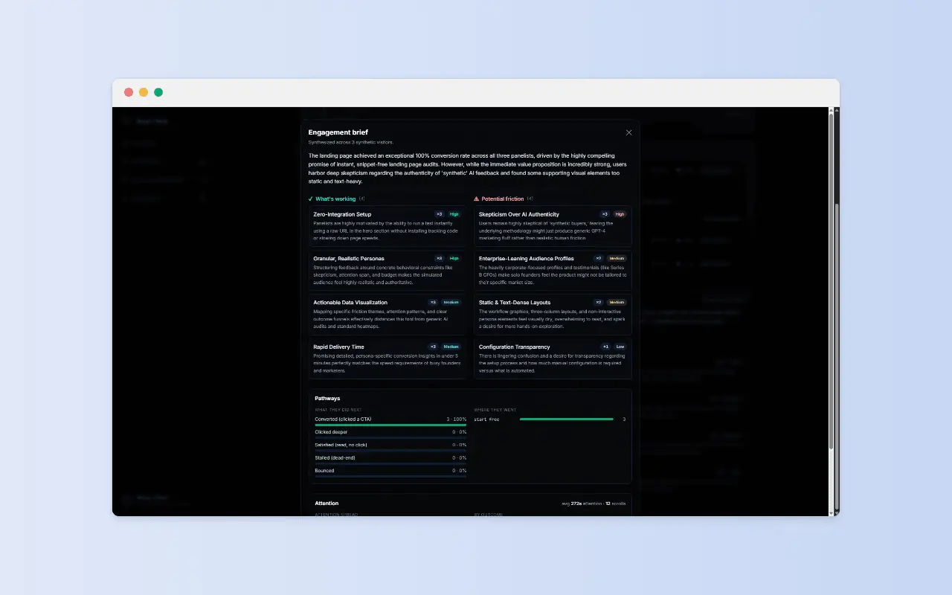Image resolution: width=952 pixels, height=595 pixels.
Task: Click the Satisfied (read, no click) row label
Action: point(341,445)
